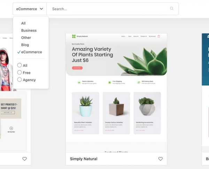Select All in the category list
This screenshot has height=169, width=209.
point(23,23)
